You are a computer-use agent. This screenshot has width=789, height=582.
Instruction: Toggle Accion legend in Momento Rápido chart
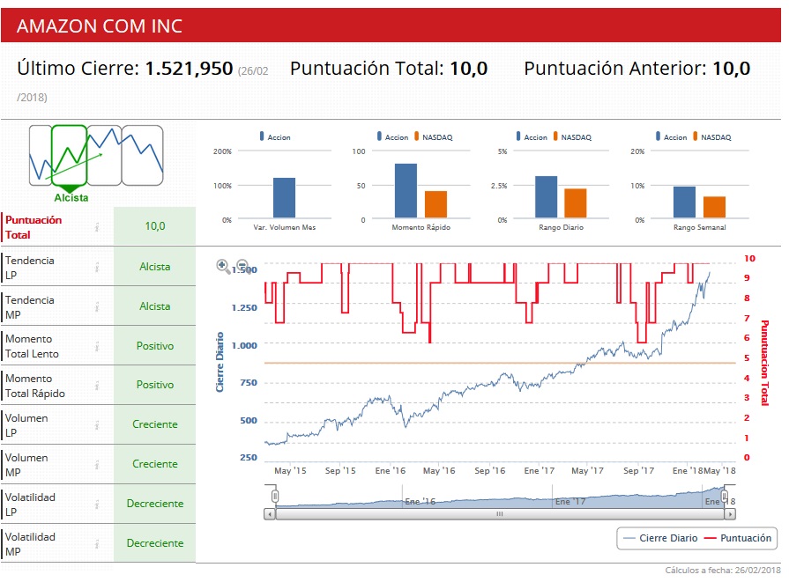tap(392, 136)
